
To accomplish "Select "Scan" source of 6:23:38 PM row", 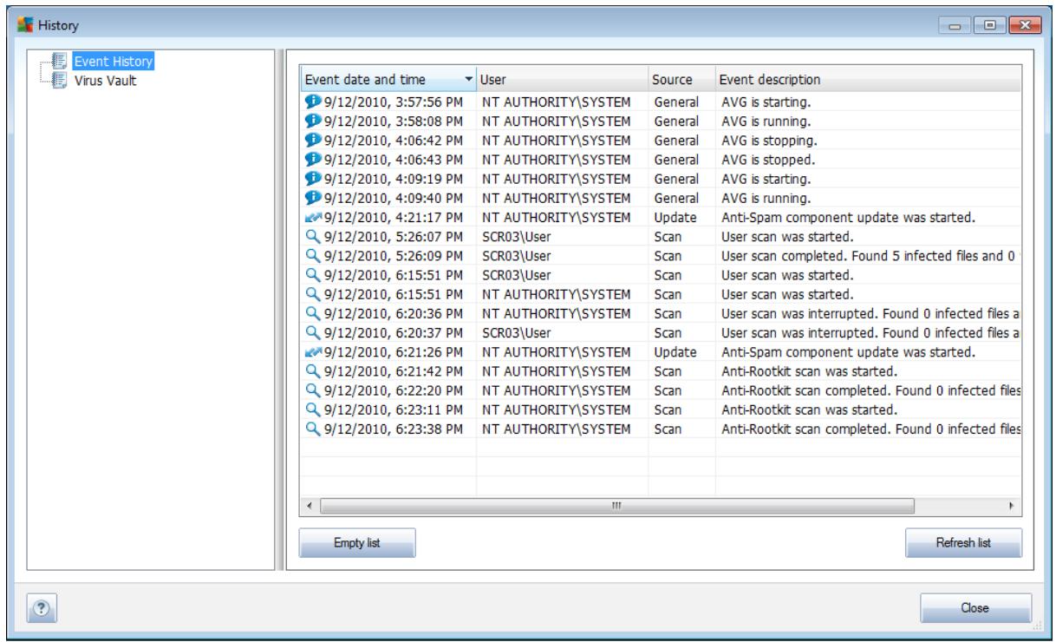I will coord(668,428).
